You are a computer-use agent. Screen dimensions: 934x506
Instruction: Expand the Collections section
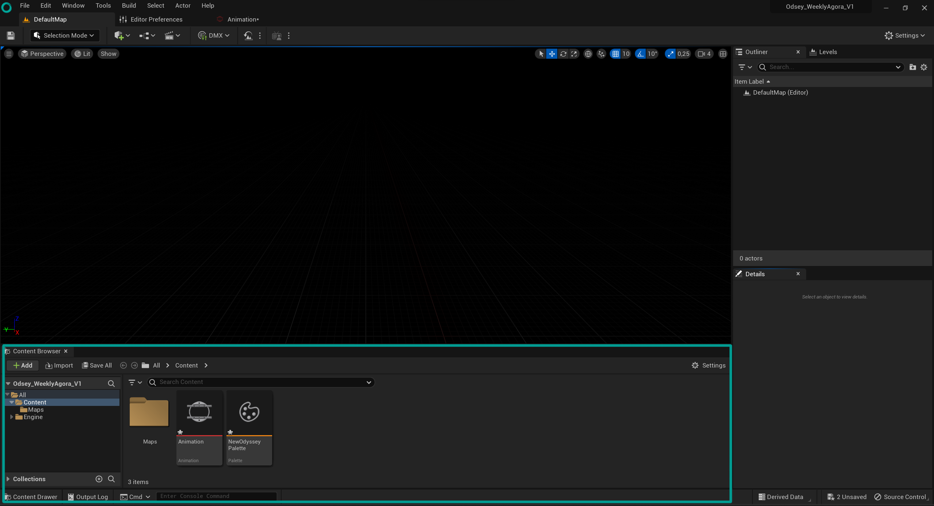[8, 479]
